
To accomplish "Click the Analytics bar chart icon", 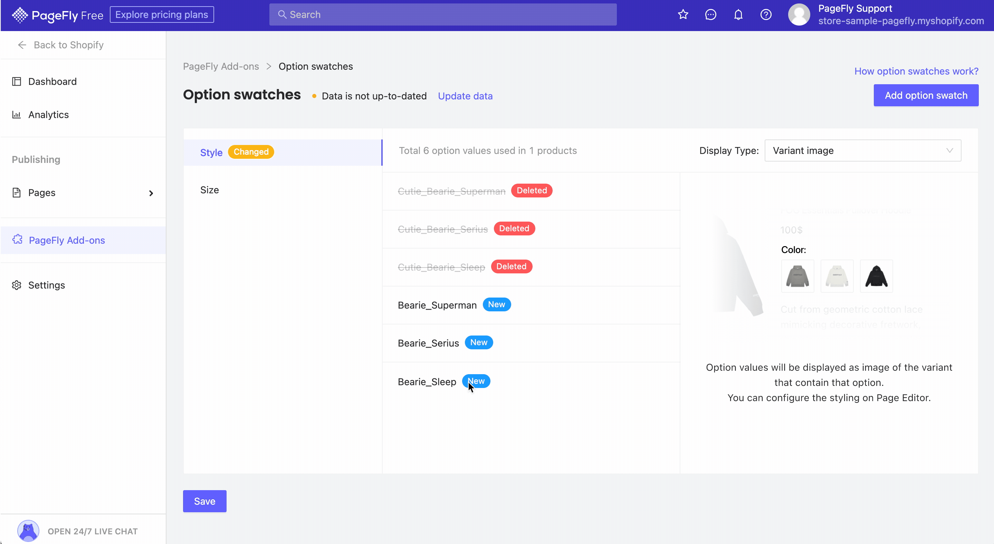I will pyautogui.click(x=17, y=115).
